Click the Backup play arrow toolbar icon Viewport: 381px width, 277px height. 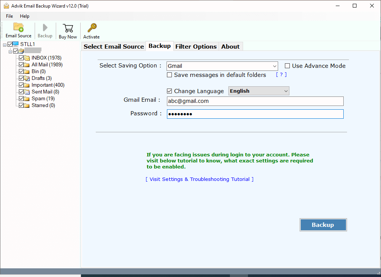[x=45, y=28]
